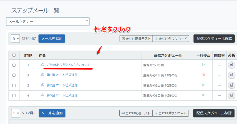This screenshot has width=237, height=124.
Task: Click the red pause icon in step 2 row
Action: pyautogui.click(x=203, y=75)
